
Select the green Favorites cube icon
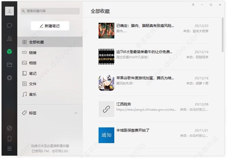point(9,52)
